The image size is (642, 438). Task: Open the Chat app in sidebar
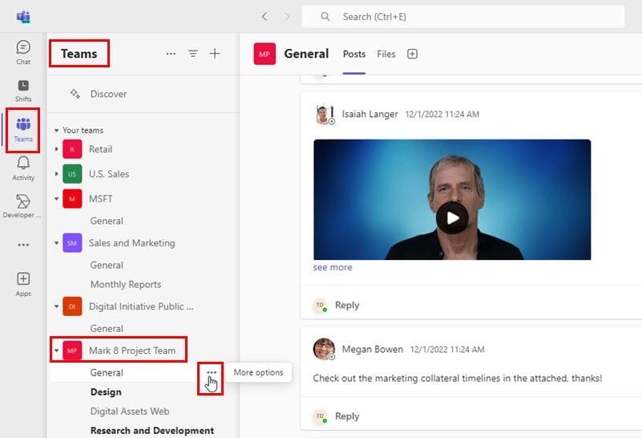(x=23, y=52)
